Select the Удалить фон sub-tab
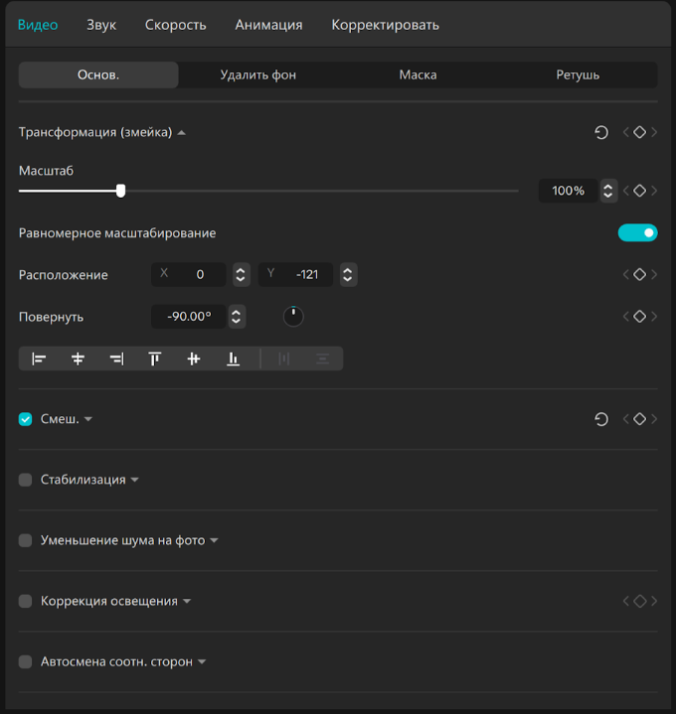 (x=258, y=74)
